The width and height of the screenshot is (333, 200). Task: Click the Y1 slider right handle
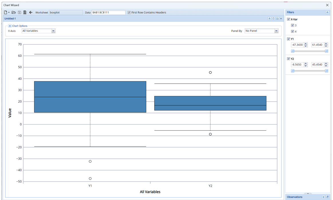(x=326, y=51)
